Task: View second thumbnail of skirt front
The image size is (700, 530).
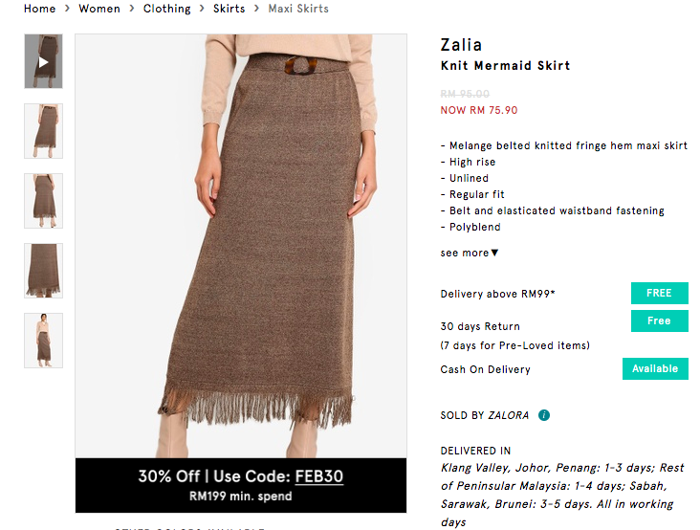Action: coord(43,131)
